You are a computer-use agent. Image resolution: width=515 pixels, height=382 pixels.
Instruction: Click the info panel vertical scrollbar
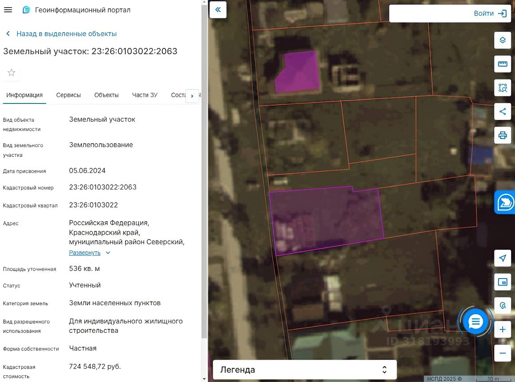pos(204,171)
